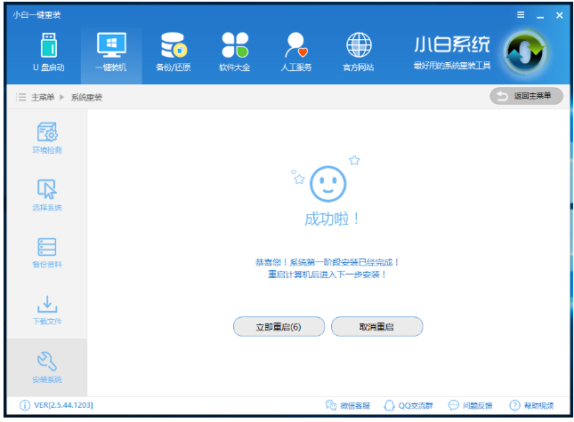This screenshot has width=574, height=422.
Task: Select 备份资料 step in sidebar
Action: (x=47, y=252)
